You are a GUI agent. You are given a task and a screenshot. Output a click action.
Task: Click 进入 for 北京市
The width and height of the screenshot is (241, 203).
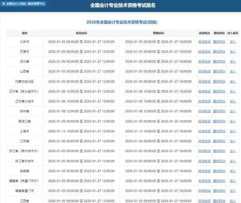[x=233, y=41]
